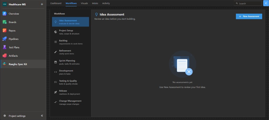Click the New Assessment button
This screenshot has height=120, width=269.
point(249,16)
